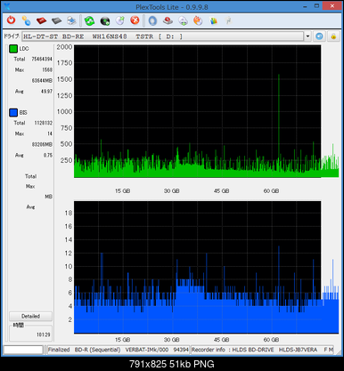Click the yellow padlock icon

tap(333, 36)
